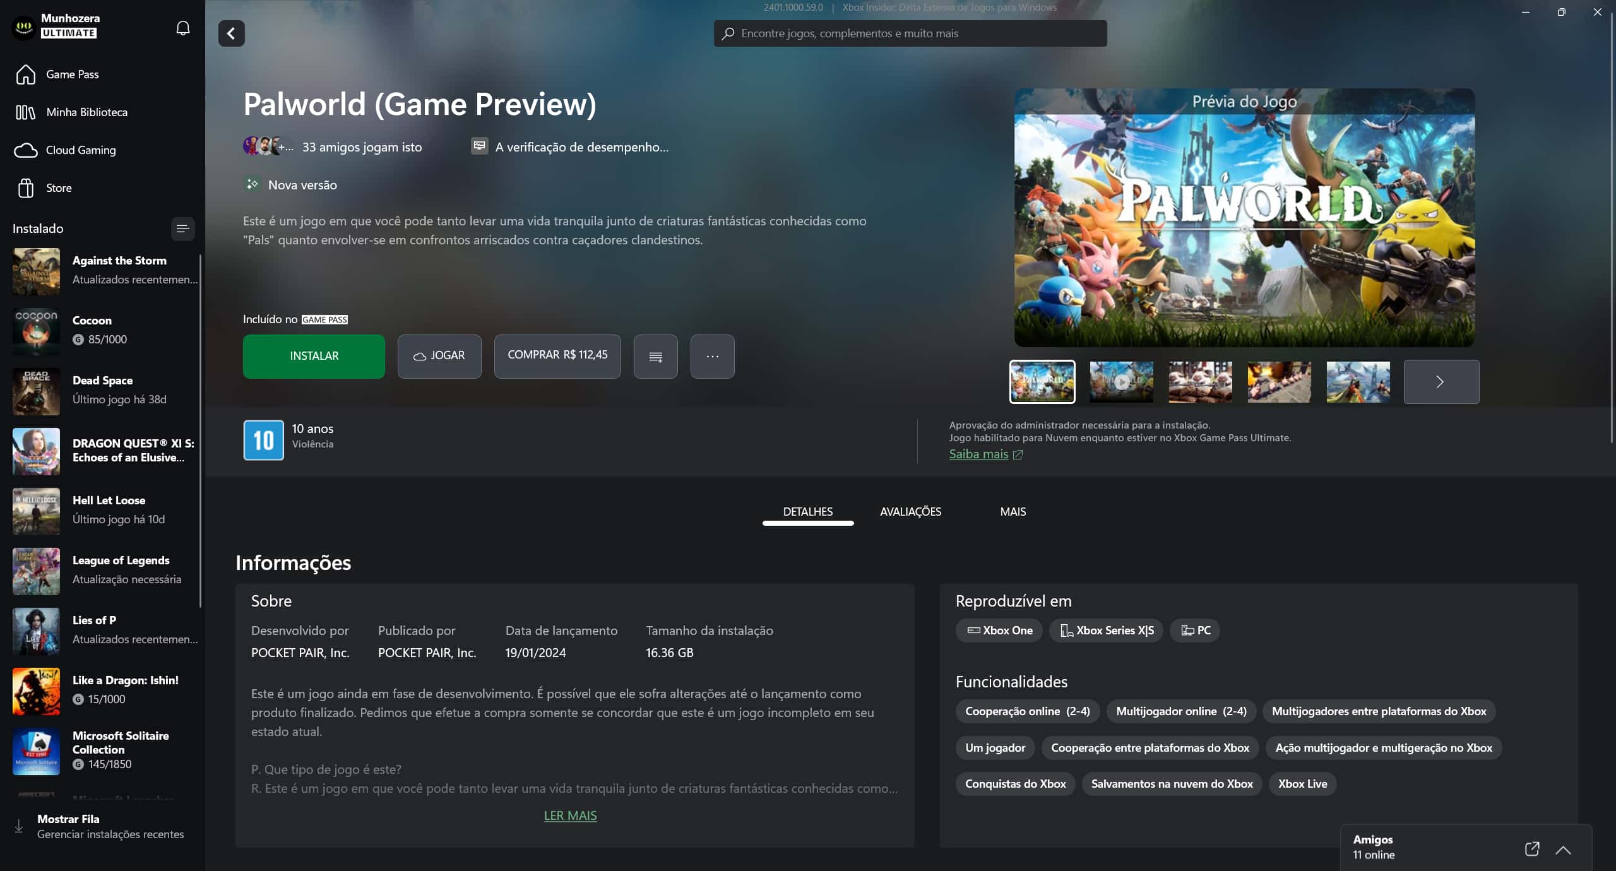Open the Store section
The width and height of the screenshot is (1616, 871).
point(58,188)
